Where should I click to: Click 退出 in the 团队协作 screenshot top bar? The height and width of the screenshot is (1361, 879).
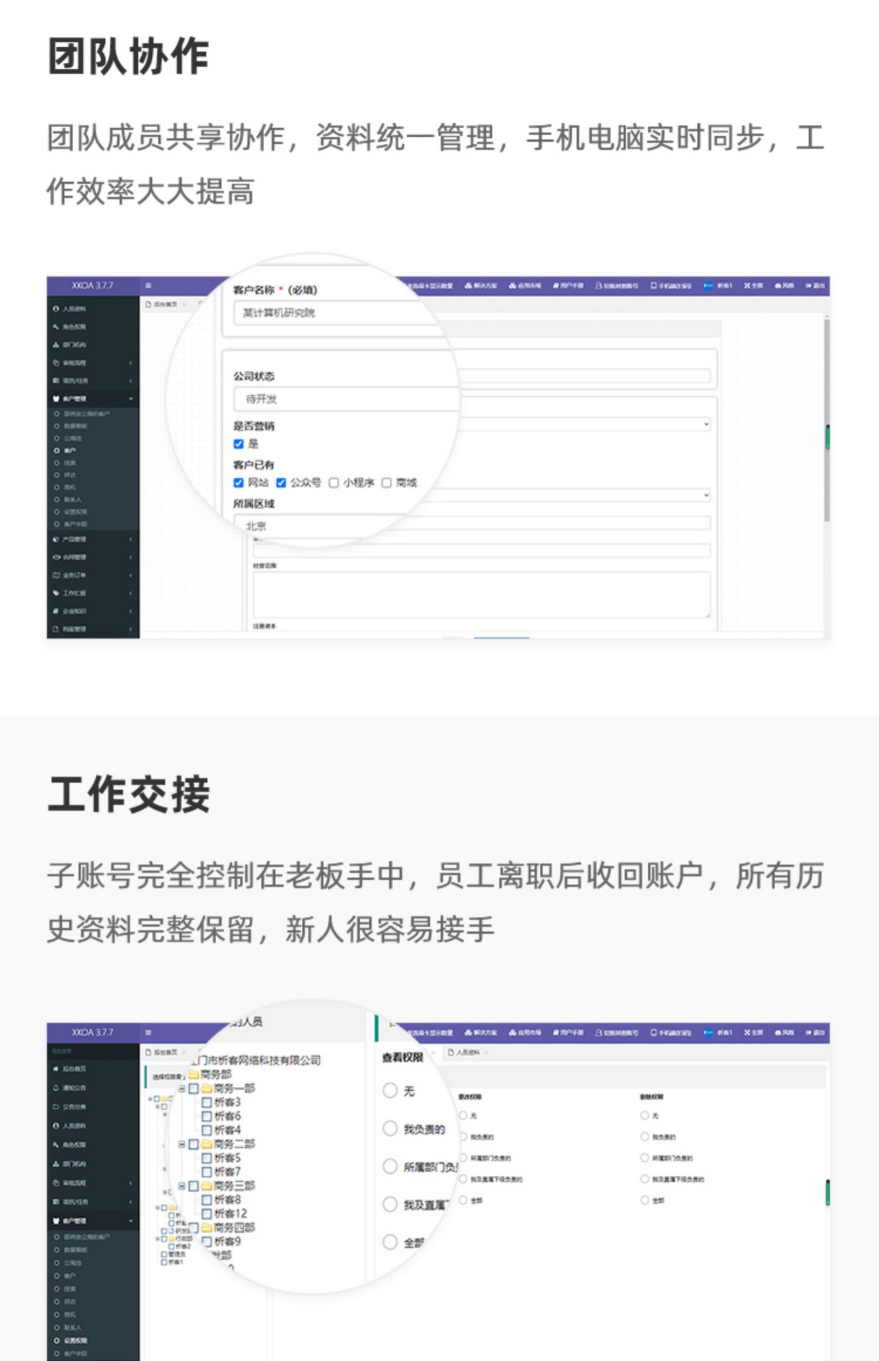click(x=815, y=286)
